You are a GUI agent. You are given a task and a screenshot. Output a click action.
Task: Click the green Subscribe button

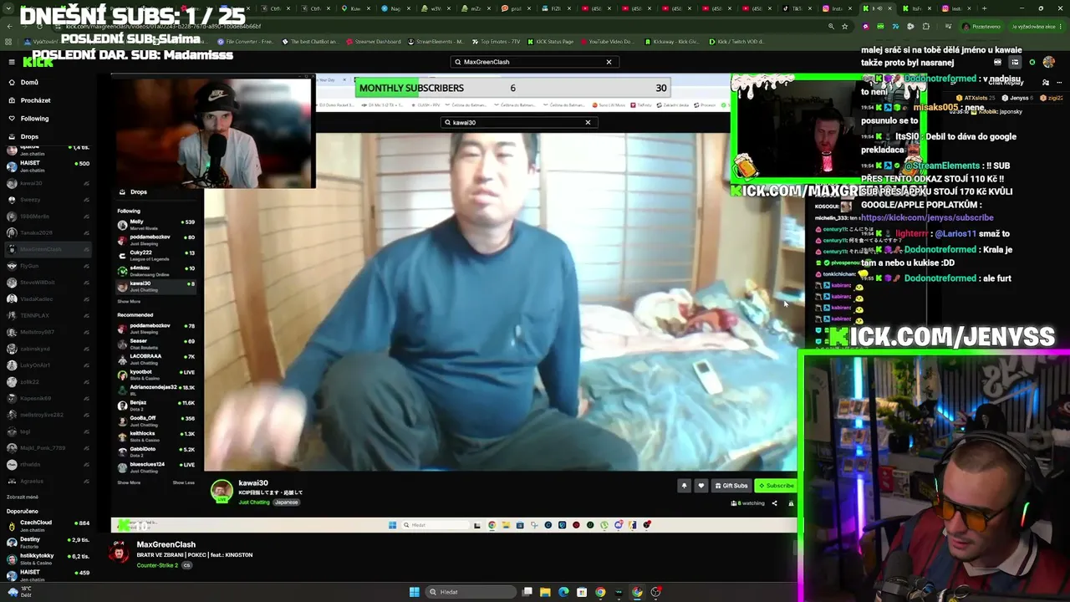776,486
